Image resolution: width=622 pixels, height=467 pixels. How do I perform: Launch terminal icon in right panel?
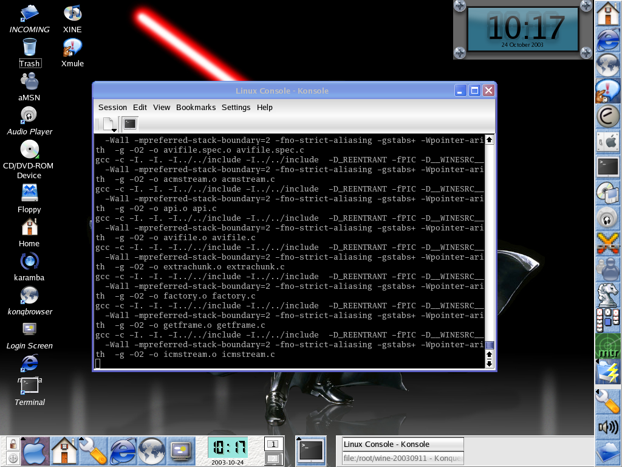coord(608,167)
